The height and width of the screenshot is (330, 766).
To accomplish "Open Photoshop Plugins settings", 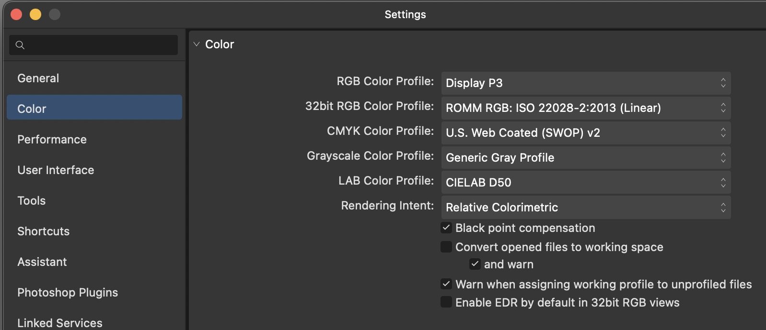I will pyautogui.click(x=68, y=293).
